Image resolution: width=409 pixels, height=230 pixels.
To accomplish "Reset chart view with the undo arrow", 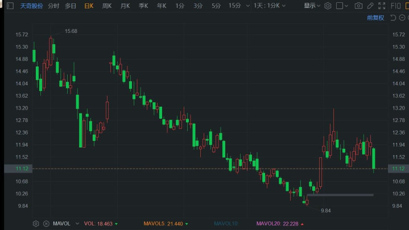I will [393, 18].
